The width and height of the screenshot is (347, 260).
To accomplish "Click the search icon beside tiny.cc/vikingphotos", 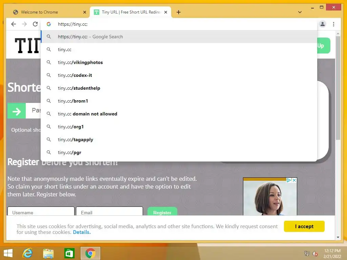I will (x=49, y=62).
